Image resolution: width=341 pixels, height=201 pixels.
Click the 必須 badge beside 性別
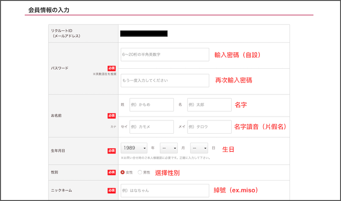(111, 172)
